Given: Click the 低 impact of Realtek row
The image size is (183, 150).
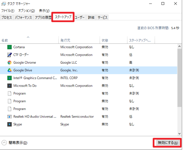Looking at the screenshot, I should [x=131, y=117].
